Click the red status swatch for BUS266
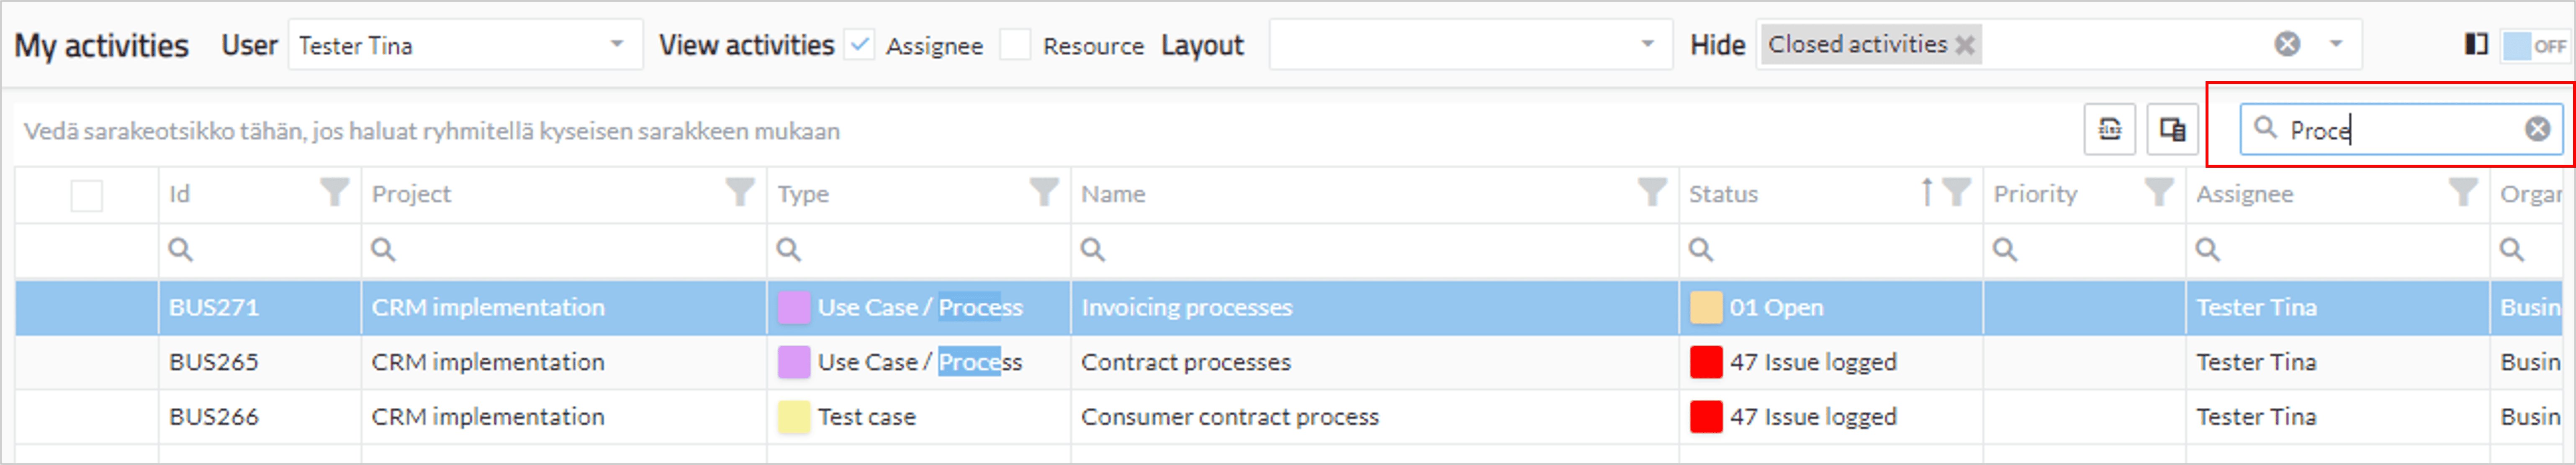 (x=1706, y=416)
